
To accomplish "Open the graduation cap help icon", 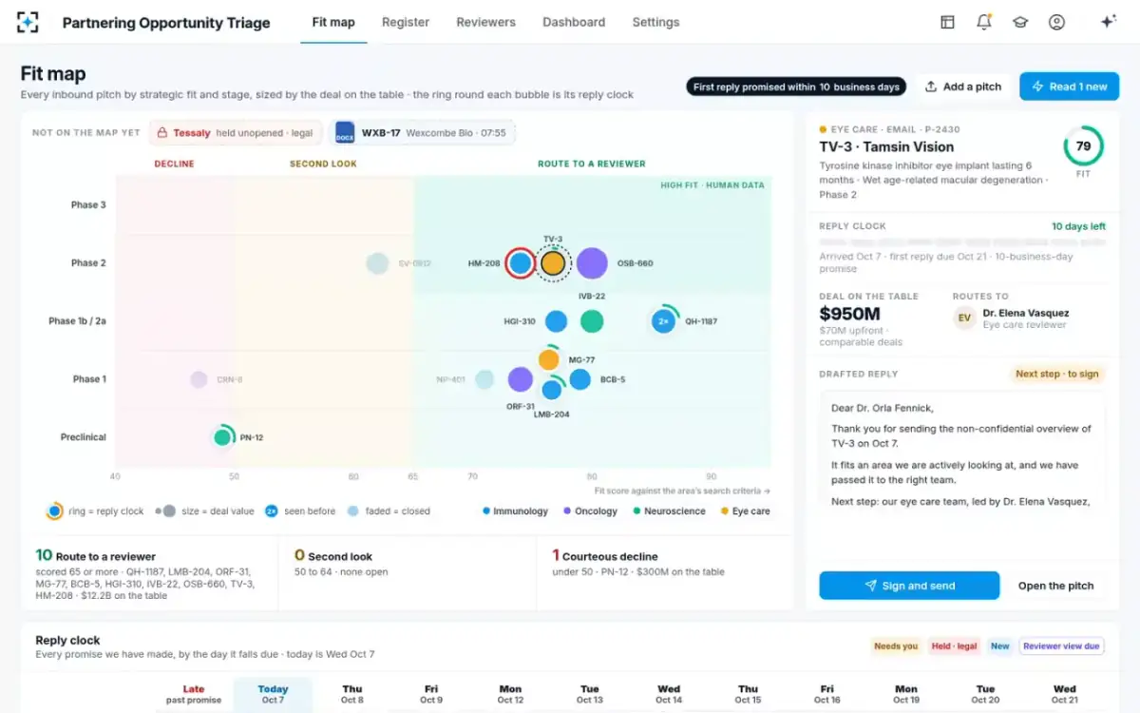I will [x=1020, y=22].
